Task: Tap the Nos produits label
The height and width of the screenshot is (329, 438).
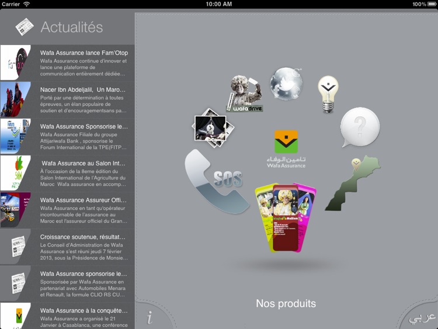Action: point(286,303)
